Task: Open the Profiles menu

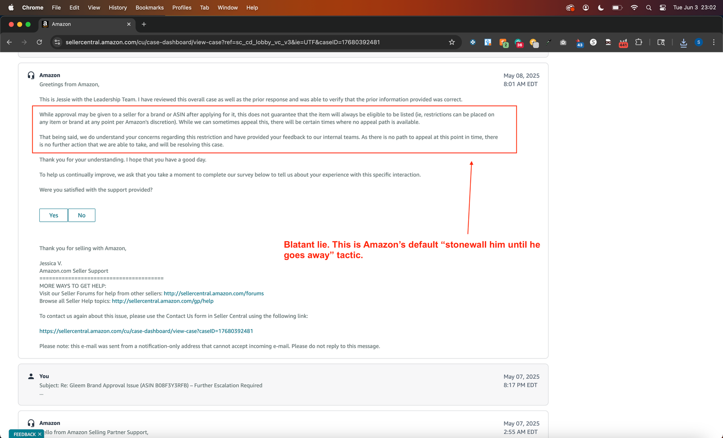Action: pos(182,8)
